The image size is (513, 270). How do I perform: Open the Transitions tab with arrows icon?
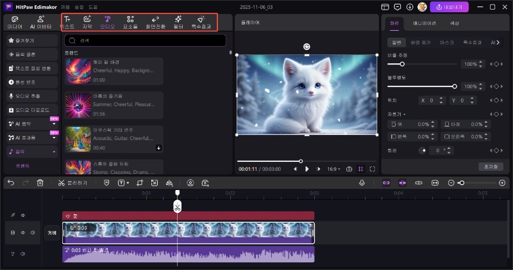point(155,22)
